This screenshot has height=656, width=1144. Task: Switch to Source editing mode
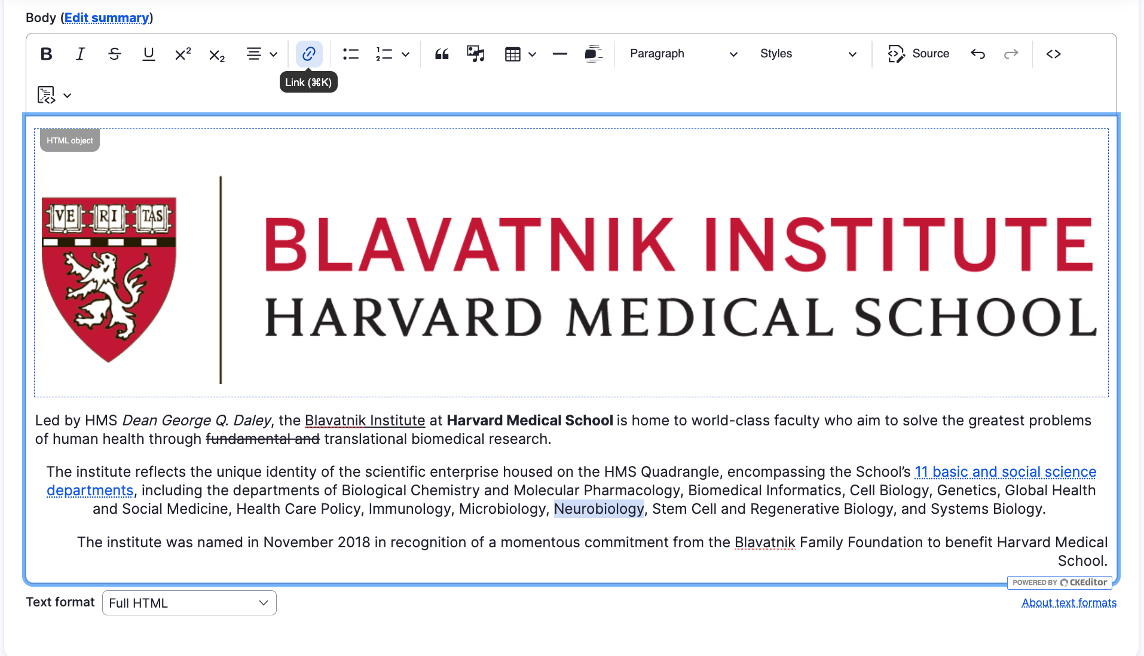[919, 54]
